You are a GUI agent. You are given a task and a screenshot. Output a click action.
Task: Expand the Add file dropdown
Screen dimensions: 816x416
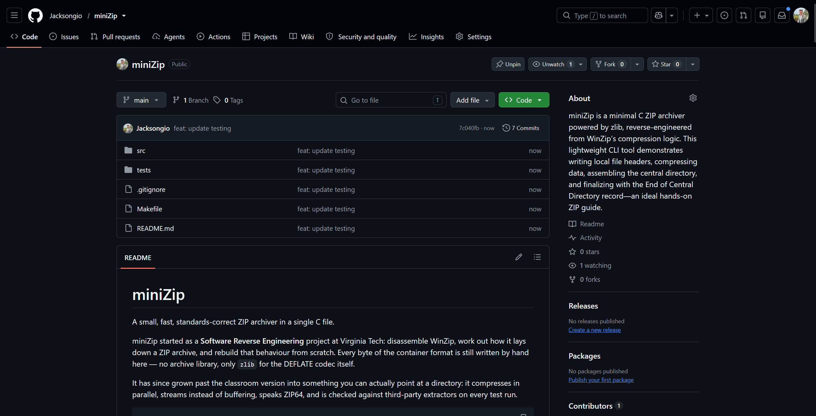pyautogui.click(x=472, y=100)
